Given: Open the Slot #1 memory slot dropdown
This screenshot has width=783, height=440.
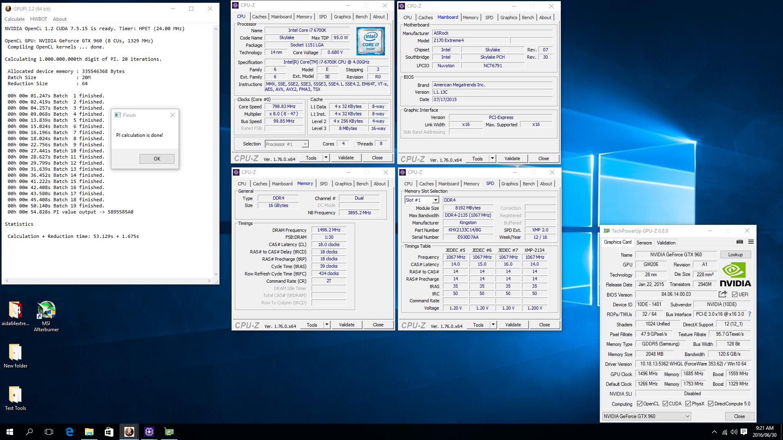Looking at the screenshot, I should pos(422,200).
